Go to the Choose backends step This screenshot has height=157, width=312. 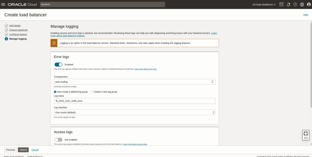point(18,30)
